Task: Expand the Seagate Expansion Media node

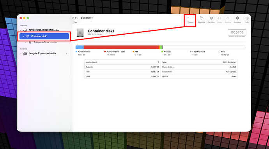Action: pyautogui.click(x=21, y=53)
